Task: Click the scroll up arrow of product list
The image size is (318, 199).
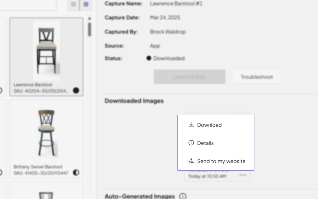Action: pyautogui.click(x=90, y=19)
